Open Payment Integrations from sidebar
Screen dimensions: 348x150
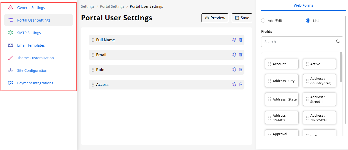tap(35, 83)
